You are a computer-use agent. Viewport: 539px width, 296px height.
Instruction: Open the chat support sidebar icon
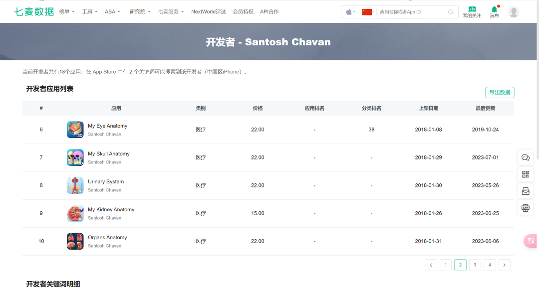pyautogui.click(x=526, y=157)
